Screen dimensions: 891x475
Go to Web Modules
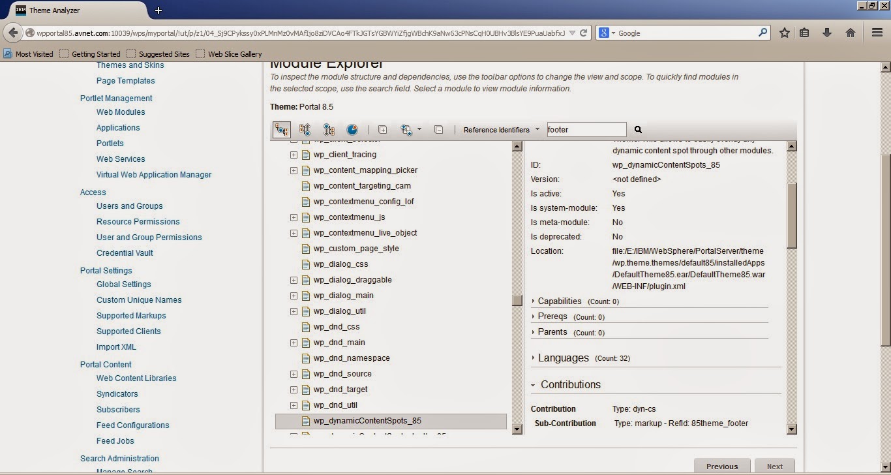121,112
